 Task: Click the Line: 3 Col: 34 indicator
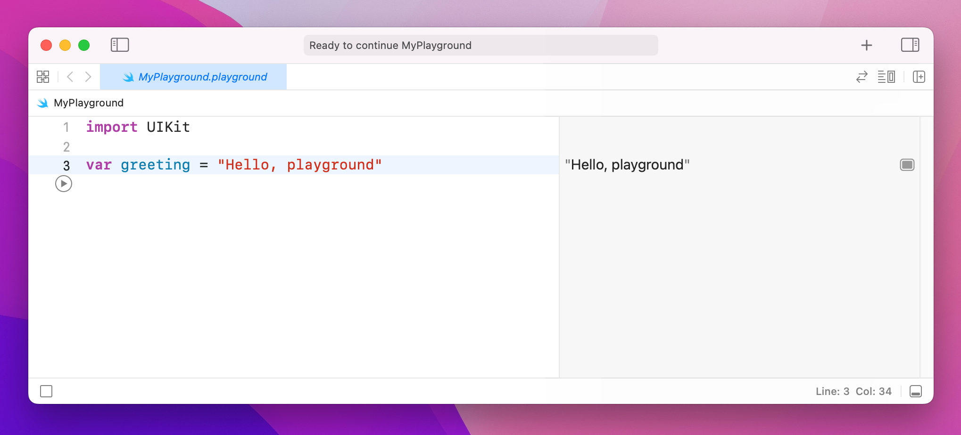pos(853,391)
